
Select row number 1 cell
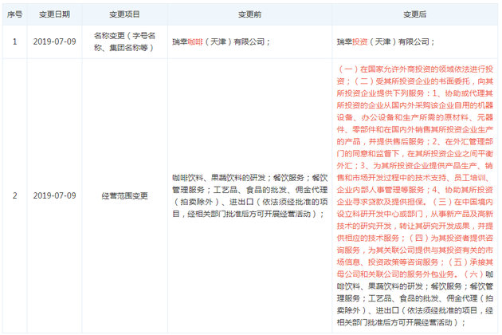pyautogui.click(x=14, y=41)
